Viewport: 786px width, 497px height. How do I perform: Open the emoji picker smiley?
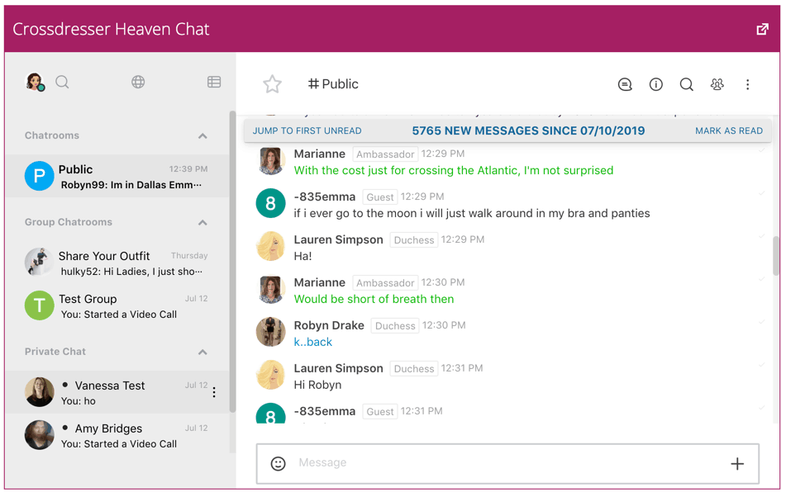(279, 463)
